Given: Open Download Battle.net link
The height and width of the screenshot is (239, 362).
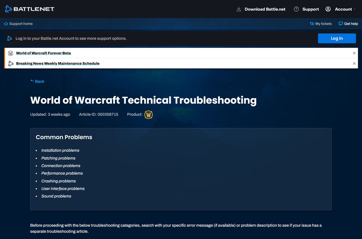Looking at the screenshot, I should click(265, 9).
